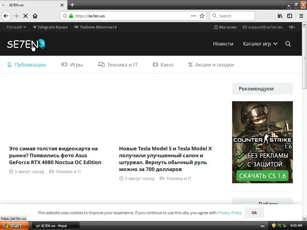Screen dimensions: 307x230
Task: Open the Windows start button
Action: tap(14, 226)
